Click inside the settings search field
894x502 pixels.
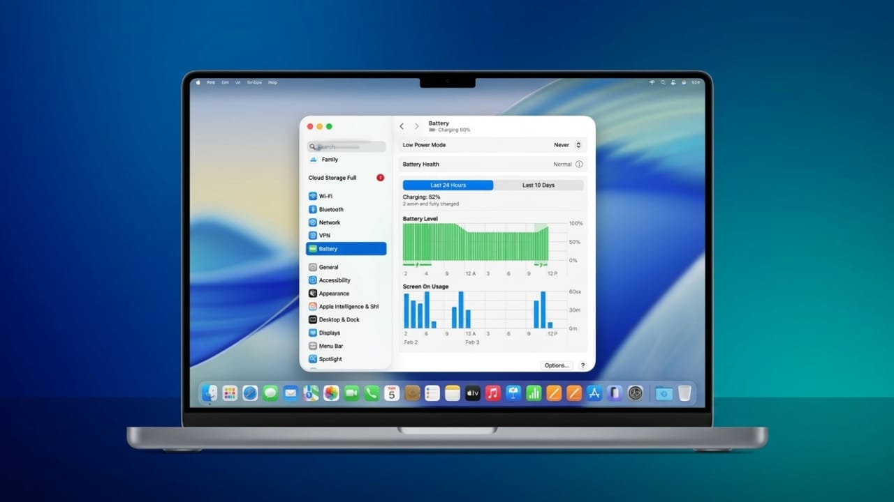click(346, 146)
